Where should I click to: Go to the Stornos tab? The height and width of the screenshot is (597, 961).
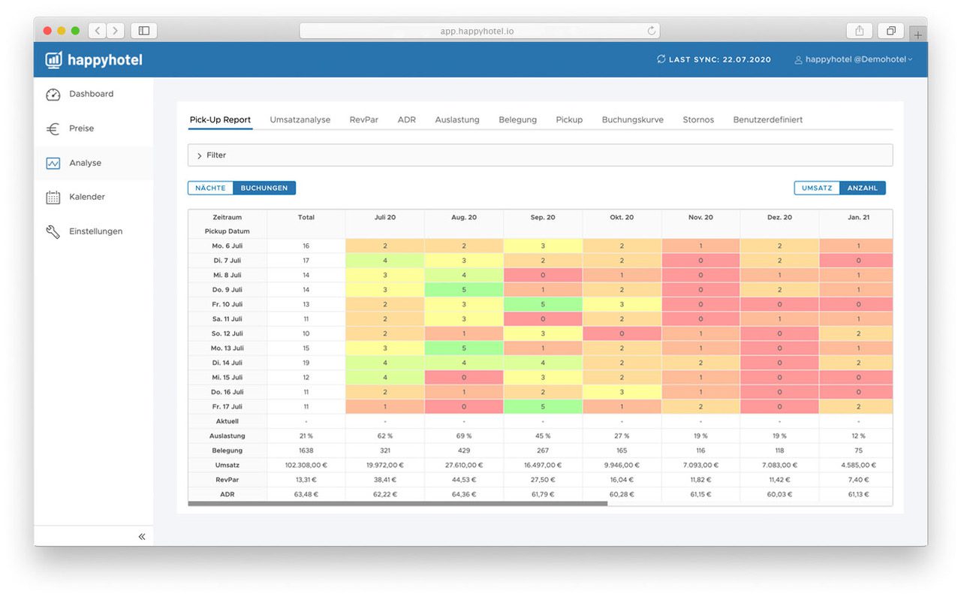tap(698, 120)
